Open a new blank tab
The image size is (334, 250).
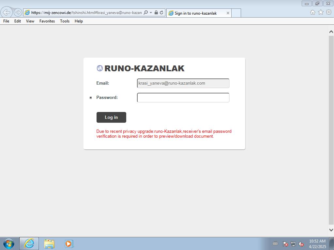tap(236, 13)
